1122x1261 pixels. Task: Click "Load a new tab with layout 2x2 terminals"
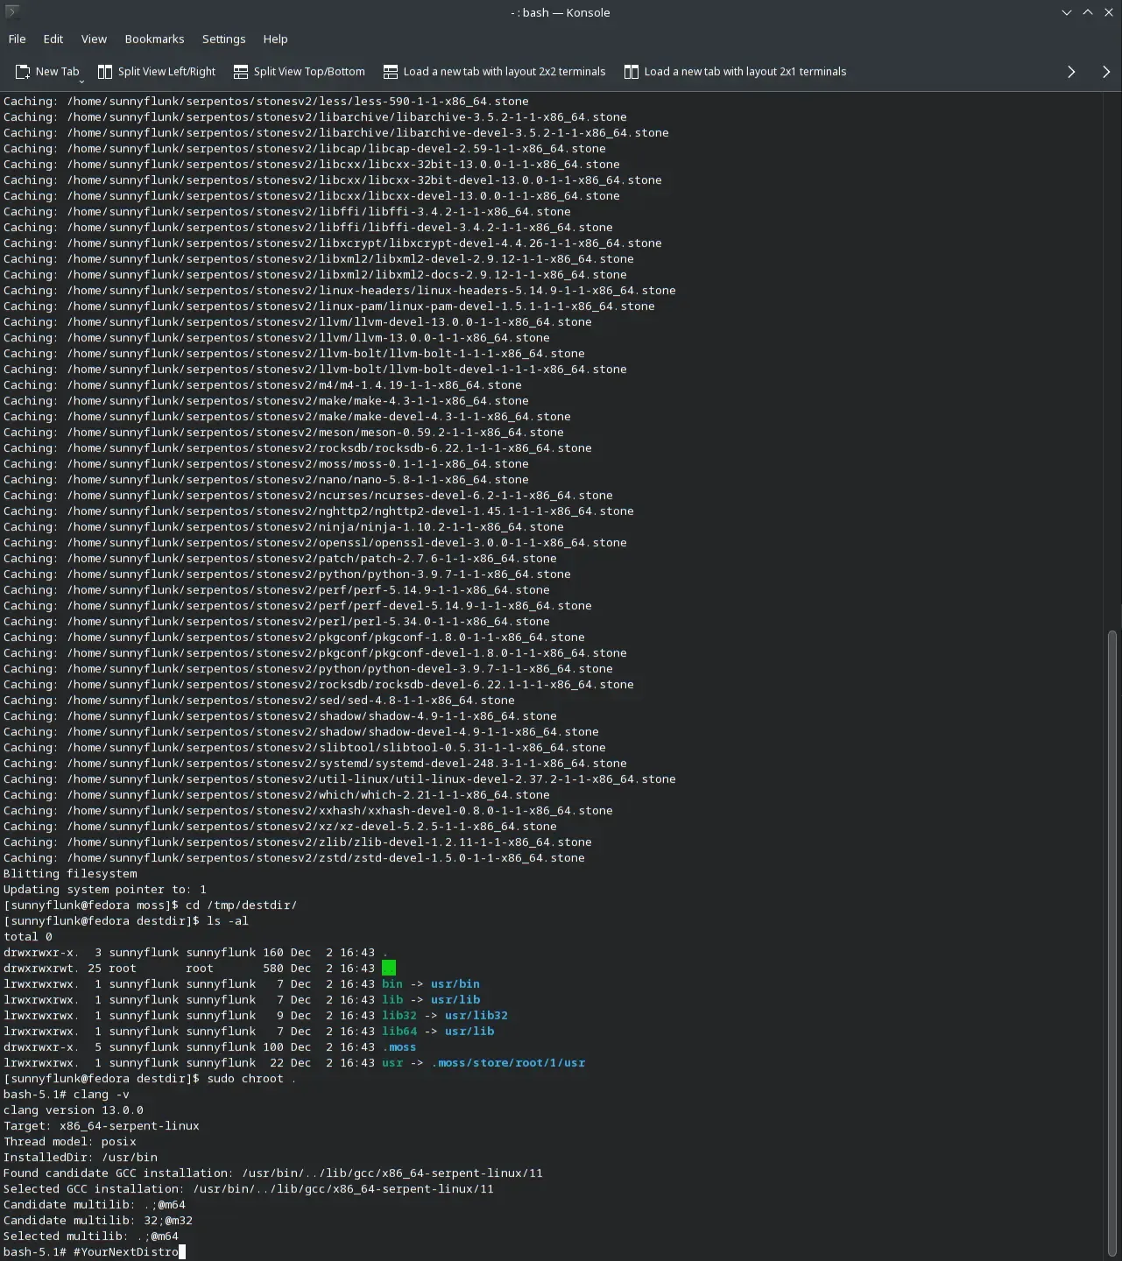[505, 72]
